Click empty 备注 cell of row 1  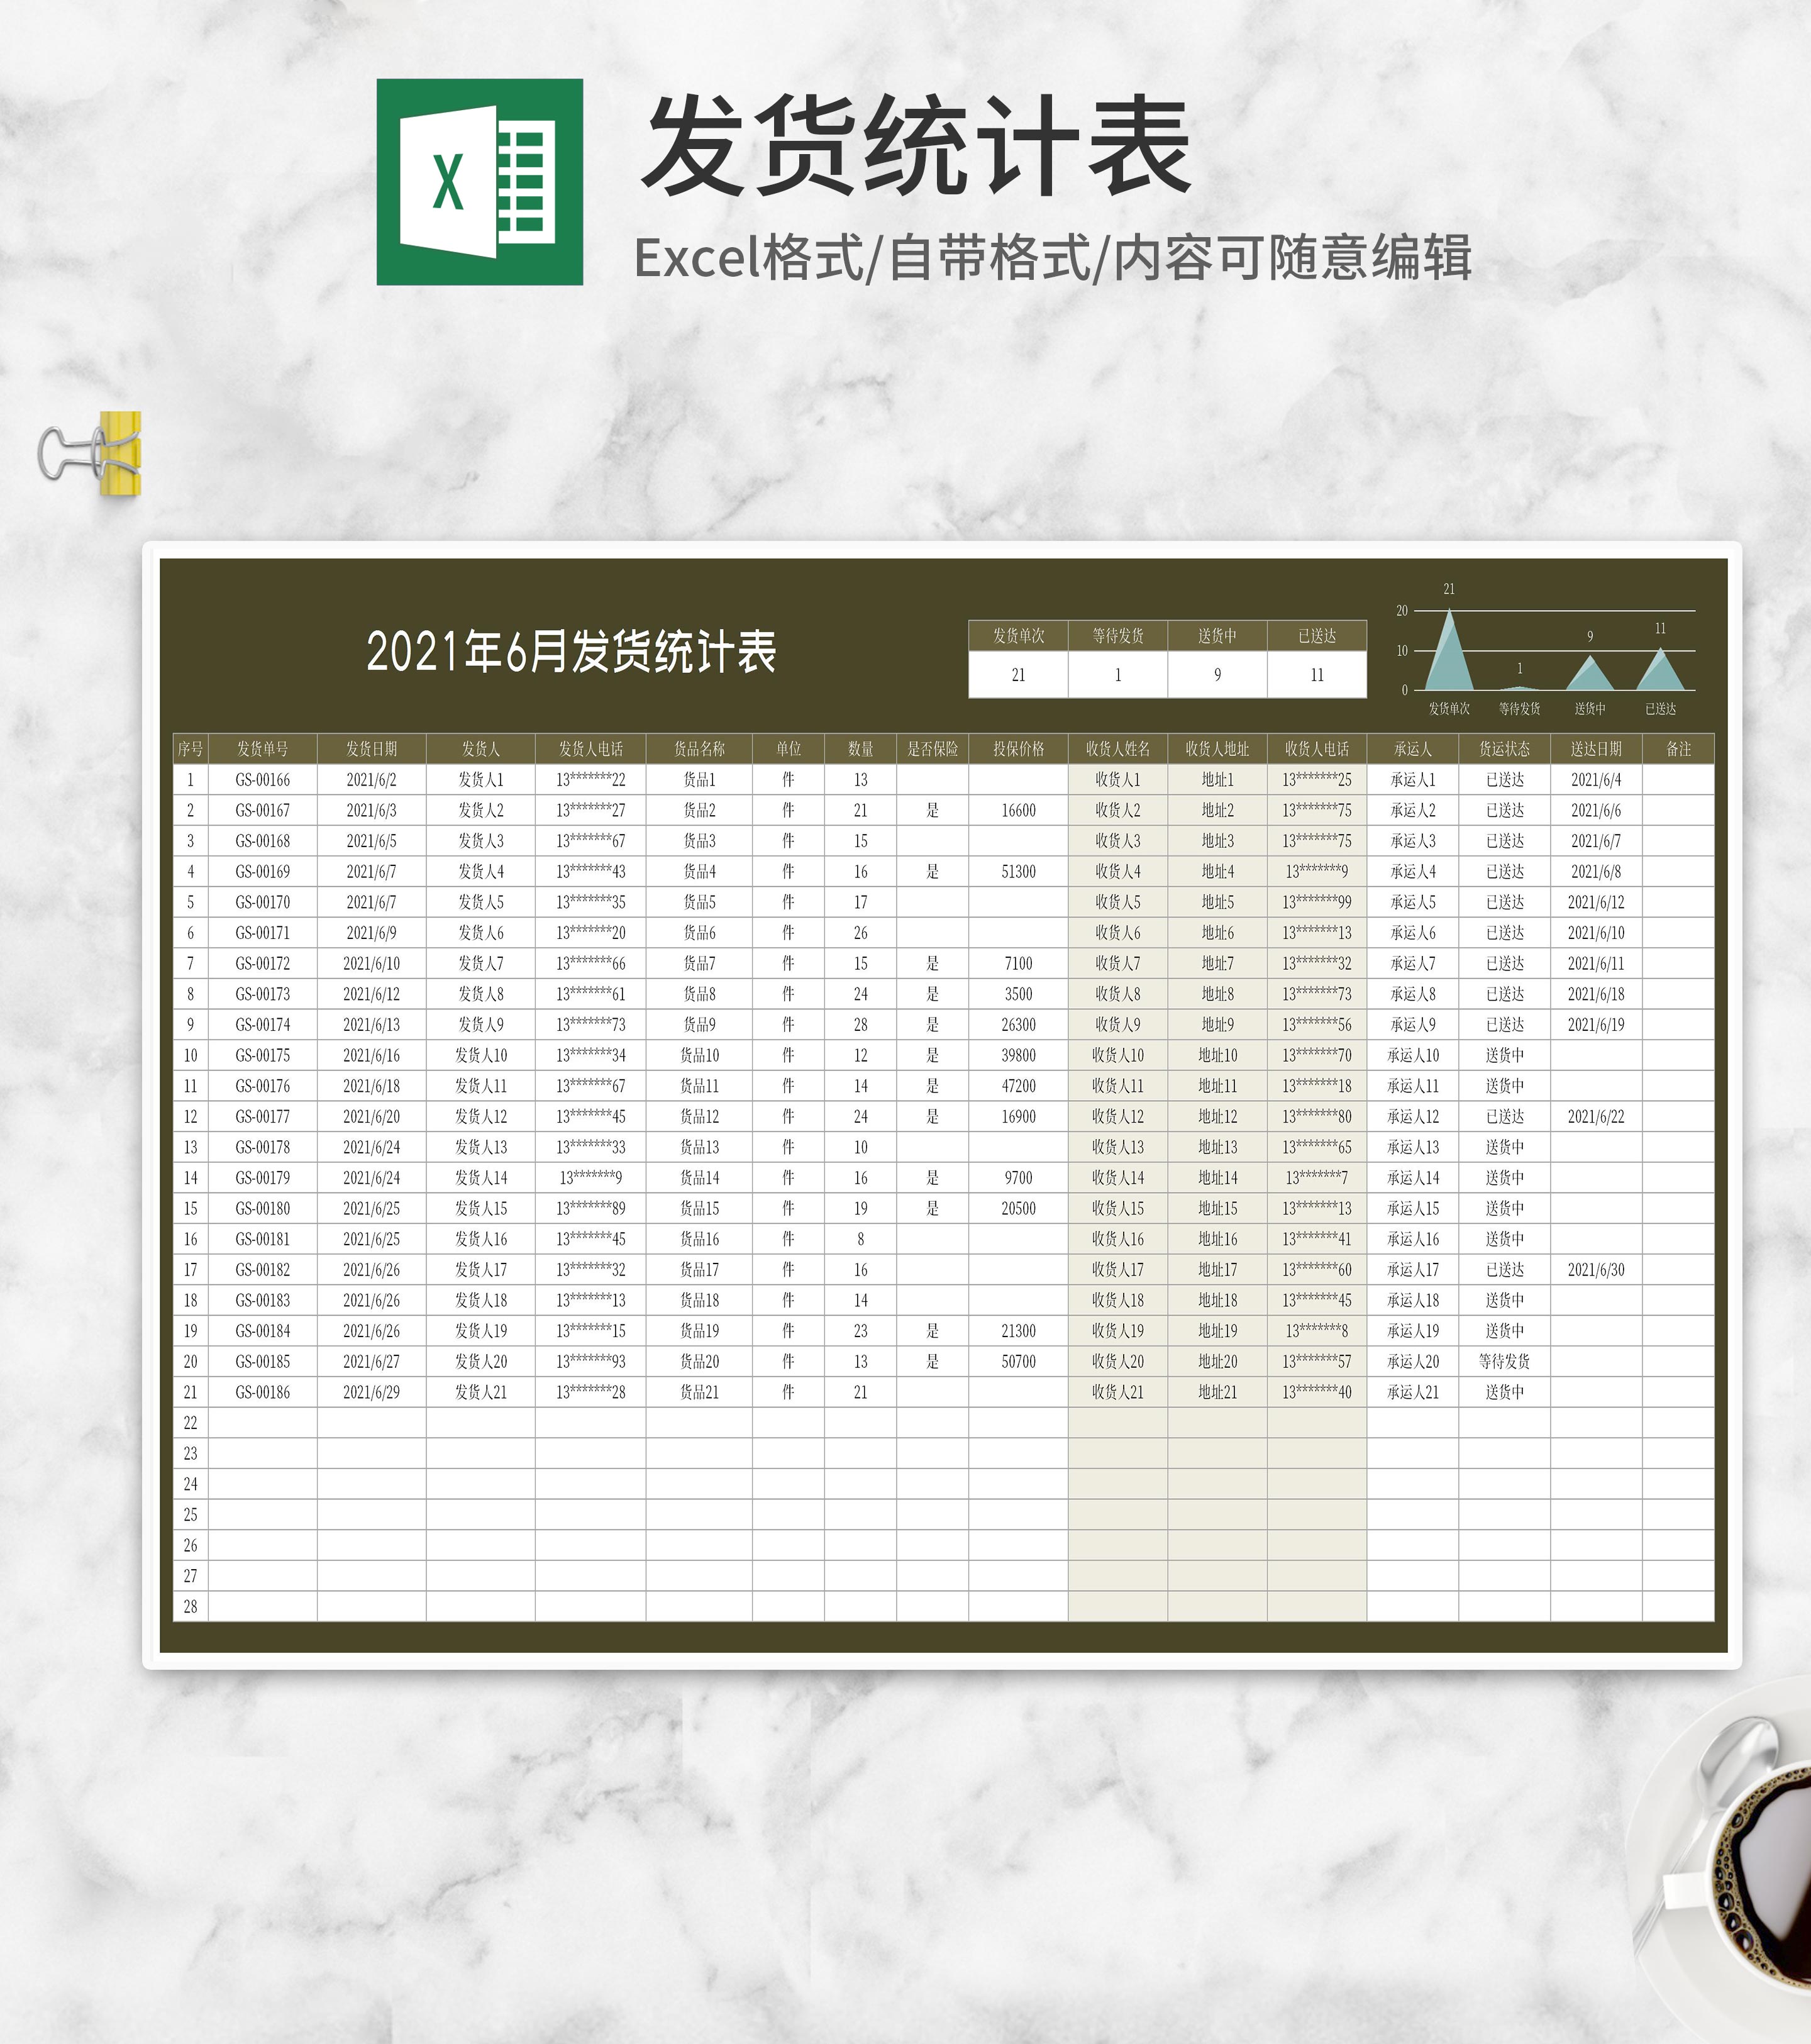click(x=1678, y=780)
